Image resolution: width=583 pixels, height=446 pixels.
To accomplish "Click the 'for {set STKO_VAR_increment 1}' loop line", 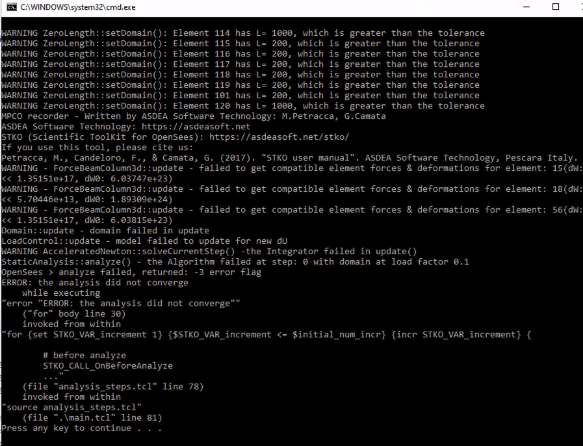I will click(266, 335).
